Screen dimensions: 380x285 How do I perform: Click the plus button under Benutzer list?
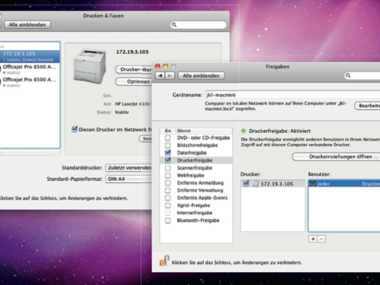pos(312,239)
